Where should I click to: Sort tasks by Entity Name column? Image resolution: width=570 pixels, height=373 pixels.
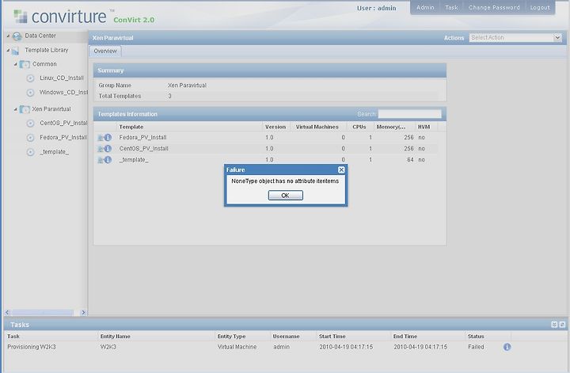click(156, 337)
